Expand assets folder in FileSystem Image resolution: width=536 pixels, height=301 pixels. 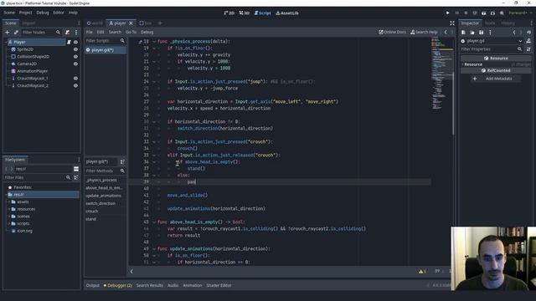[x=9, y=202]
